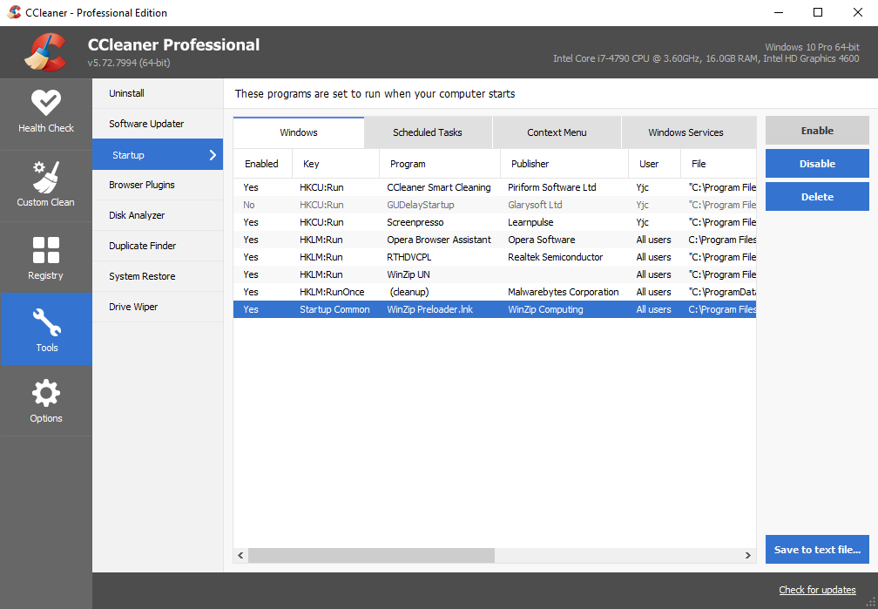
Task: Open the Registry cleaner section
Action: click(46, 257)
